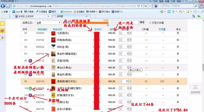Increase quantity for 七匹狼(红)
The image size is (204, 112).
[130, 33]
